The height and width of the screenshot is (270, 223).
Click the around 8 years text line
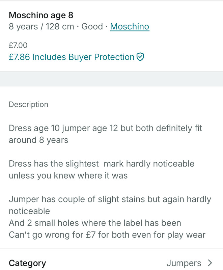(38, 140)
